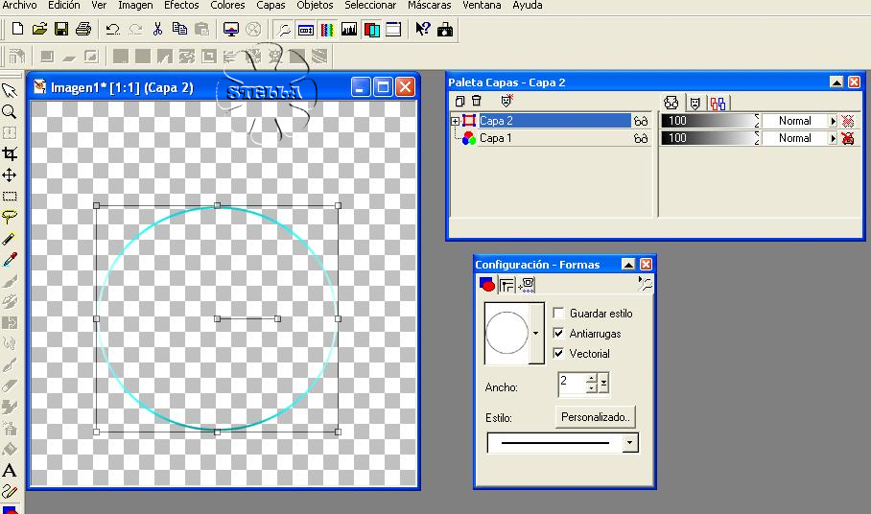Open the Capas menu

[271, 6]
